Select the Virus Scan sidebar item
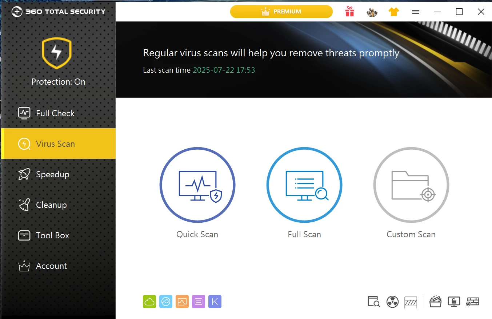The height and width of the screenshot is (319, 492). (x=58, y=144)
